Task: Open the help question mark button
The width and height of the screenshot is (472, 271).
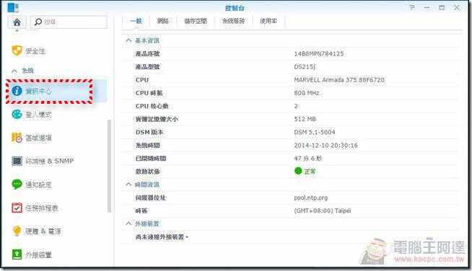Action: point(412,7)
